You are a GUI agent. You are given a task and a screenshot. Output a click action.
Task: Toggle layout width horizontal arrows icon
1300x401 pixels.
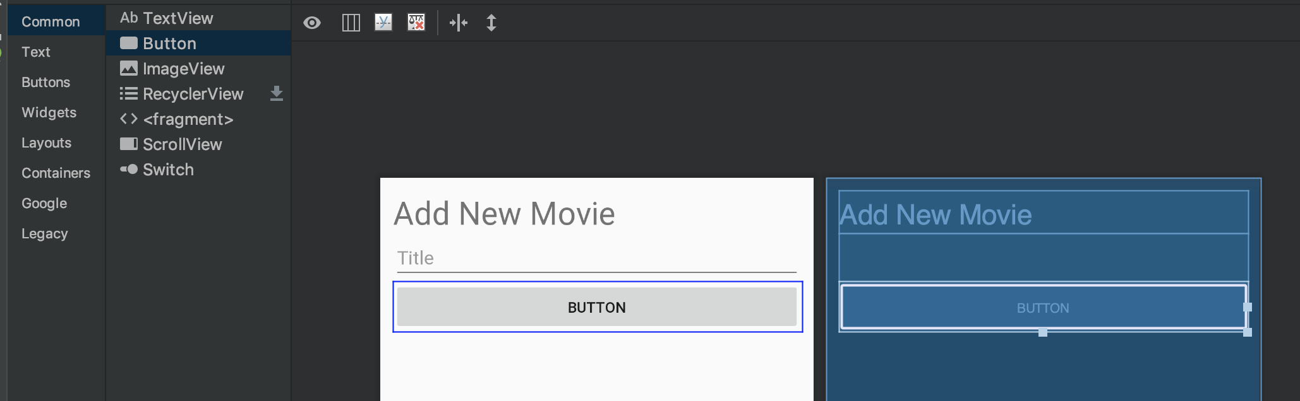(459, 23)
